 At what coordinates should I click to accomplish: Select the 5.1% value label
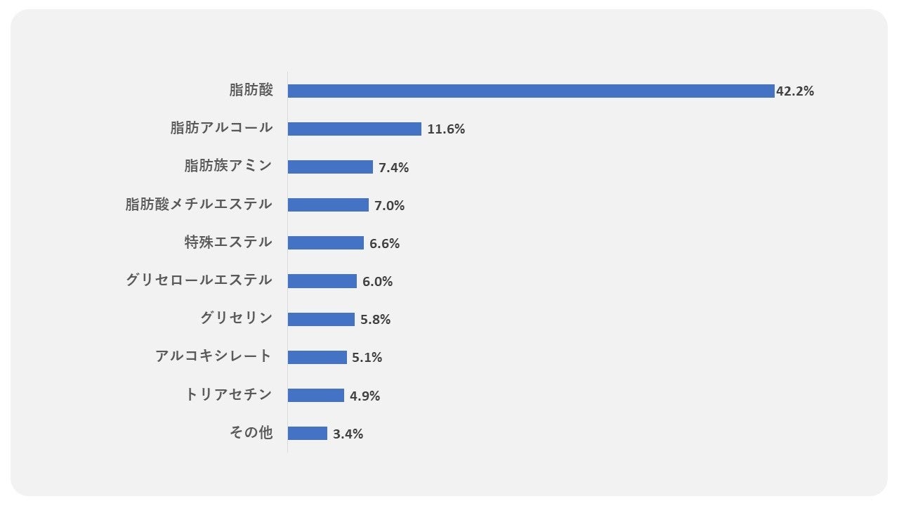pos(367,357)
